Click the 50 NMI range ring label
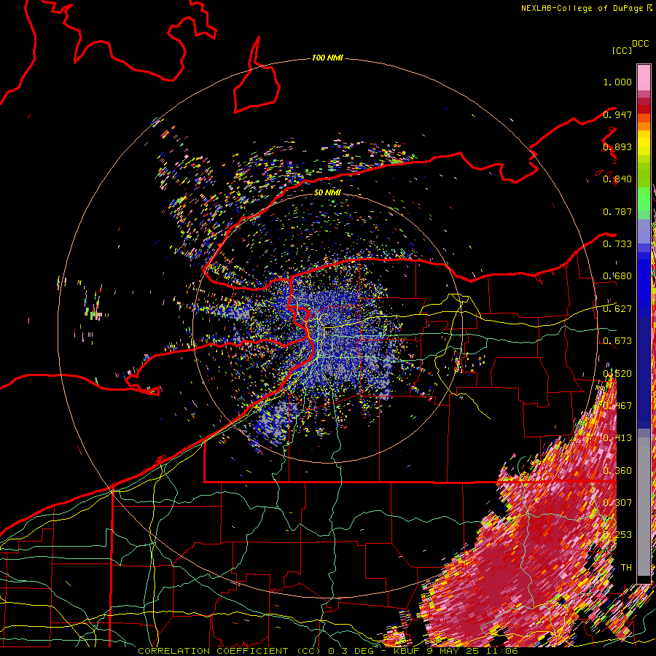Image resolution: width=656 pixels, height=656 pixels. (x=327, y=192)
